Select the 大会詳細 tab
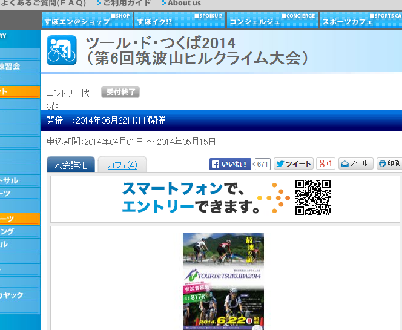402x330 pixels. coord(70,165)
